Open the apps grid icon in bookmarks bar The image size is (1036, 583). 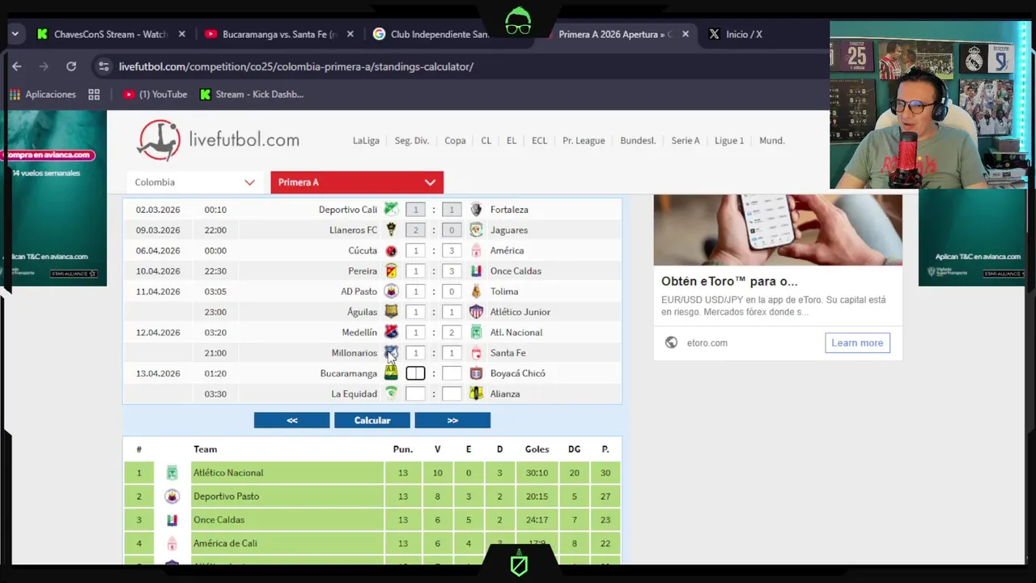click(x=94, y=94)
